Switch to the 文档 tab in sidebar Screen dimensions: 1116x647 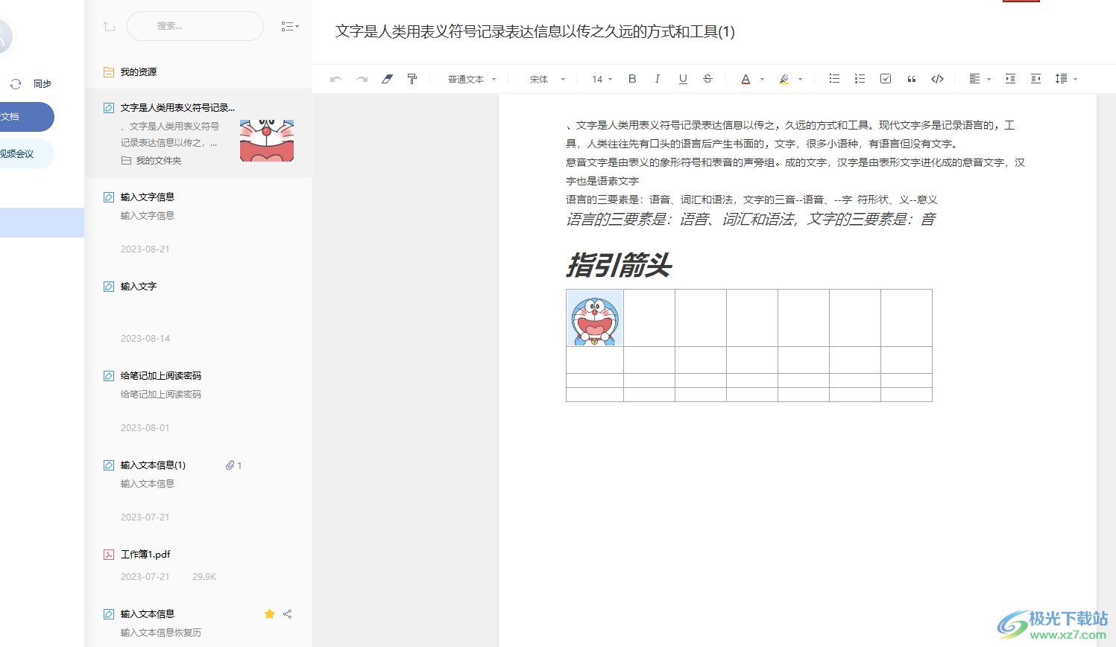click(x=27, y=117)
